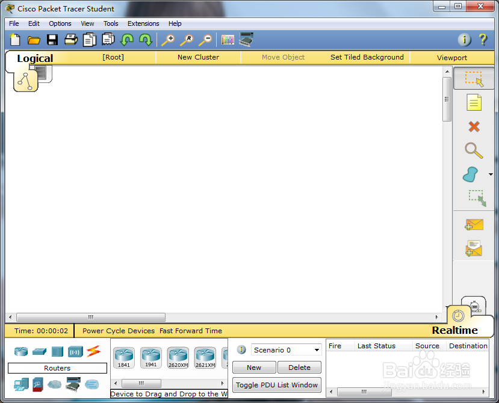Choose the Resize Shape tool
Image resolution: width=499 pixels, height=403 pixels.
point(477,198)
